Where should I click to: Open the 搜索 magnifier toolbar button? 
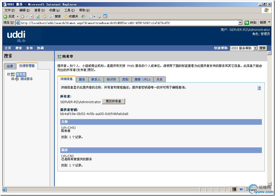pyautogui.click(x=55, y=16)
